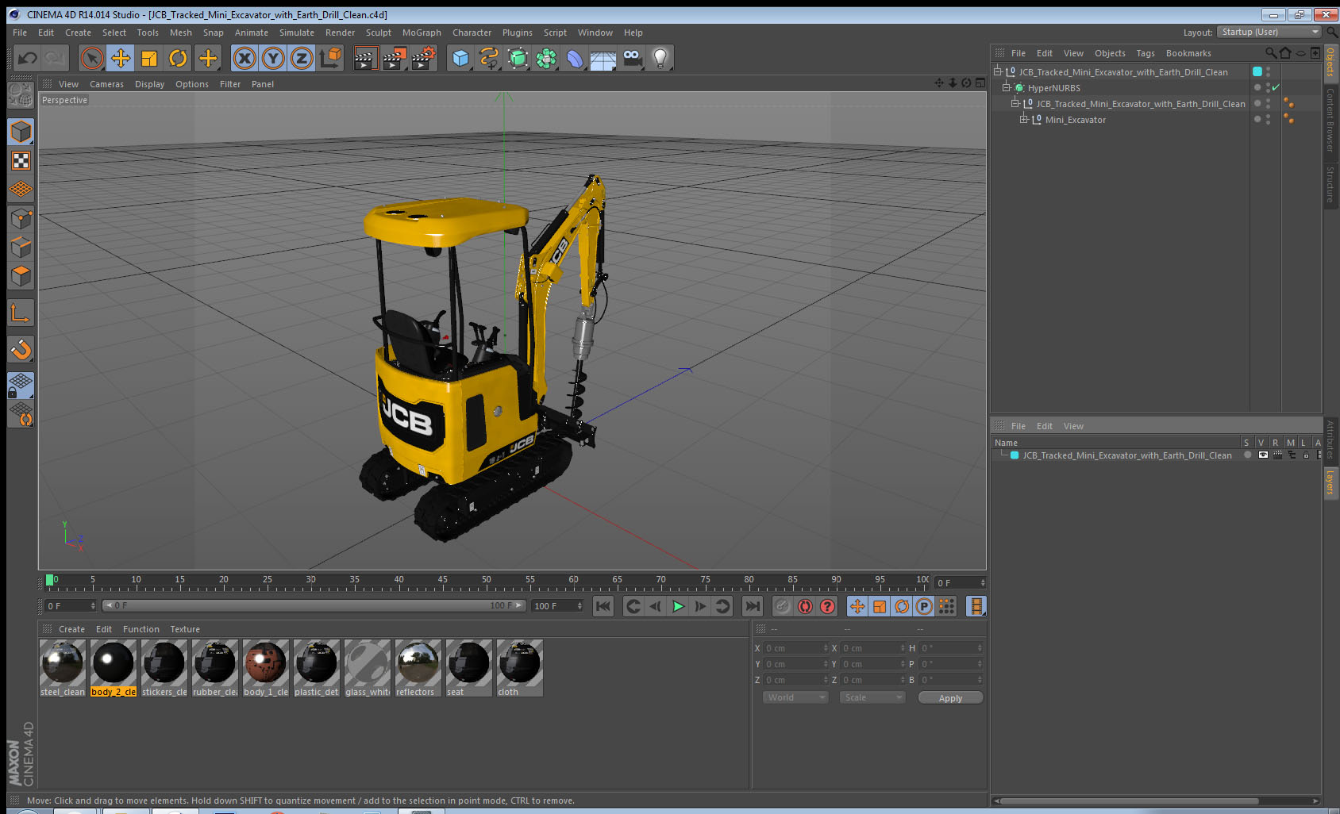Enable the Axis tool icon
The width and height of the screenshot is (1340, 814).
coord(21,313)
